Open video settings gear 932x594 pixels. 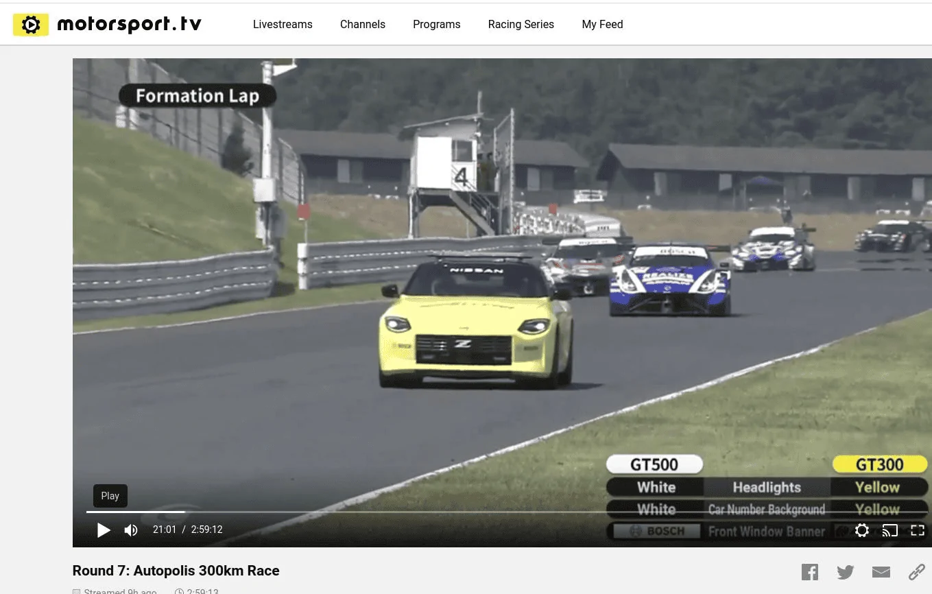point(862,530)
